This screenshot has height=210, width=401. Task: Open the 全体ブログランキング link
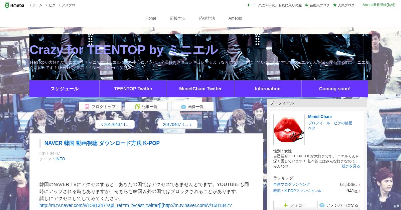coord(292,184)
